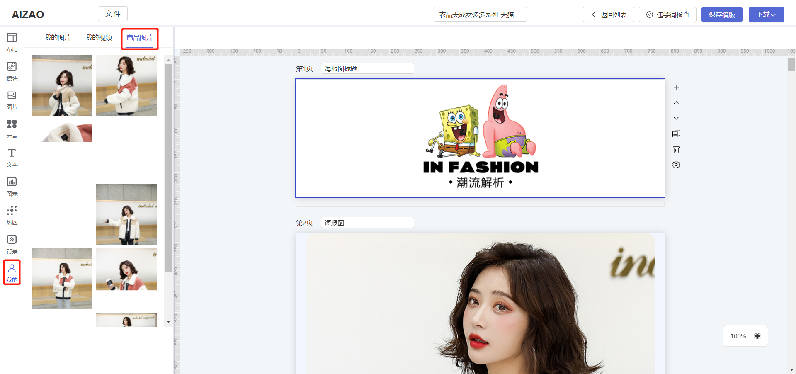
Task: Open the 图表 chart panel
Action: pyautogui.click(x=12, y=187)
